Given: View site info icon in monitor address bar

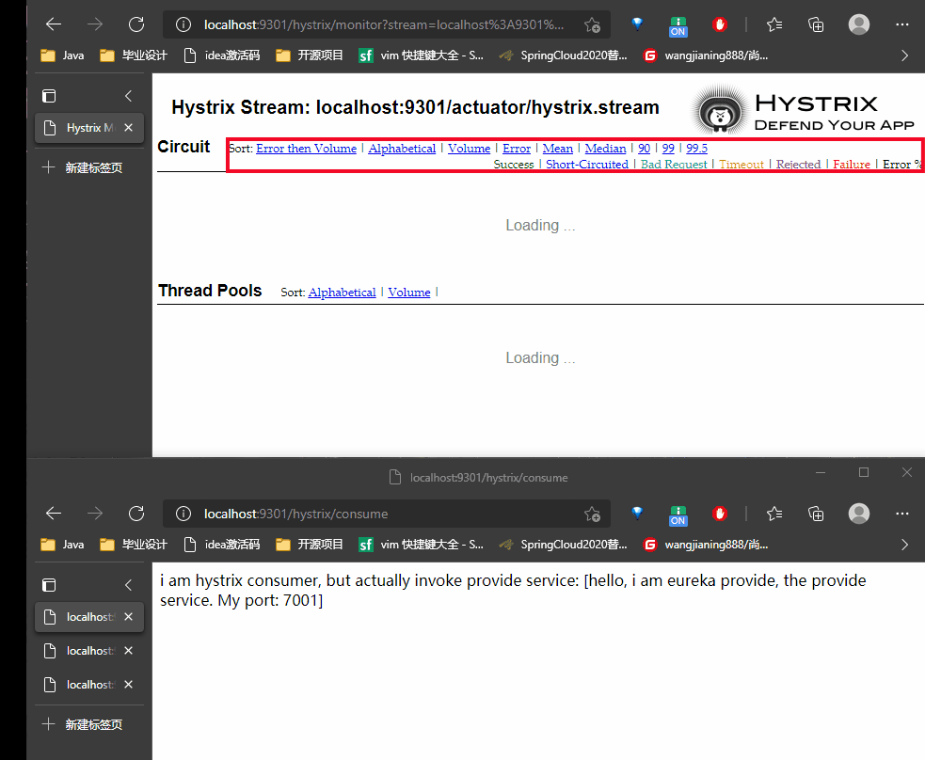Looking at the screenshot, I should click(x=183, y=24).
